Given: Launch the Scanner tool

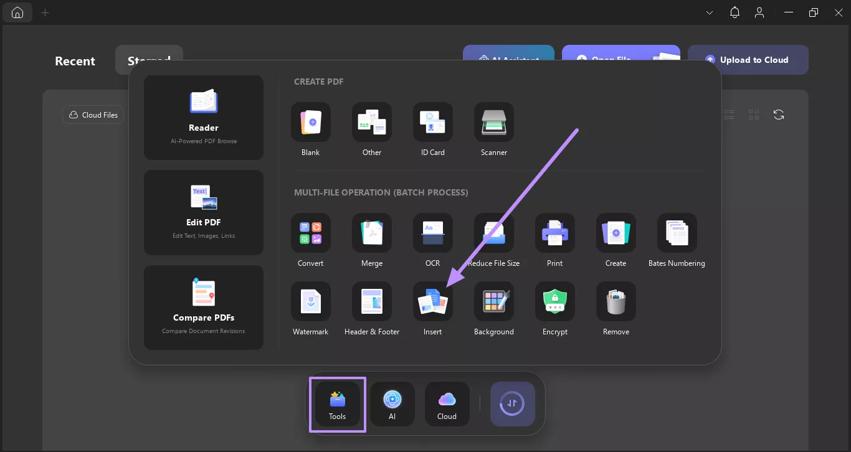Looking at the screenshot, I should click(494, 122).
